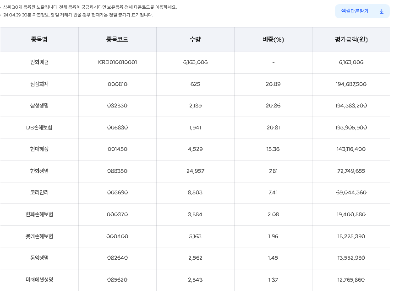Click the 현대해상 stock name
The height and width of the screenshot is (294, 394).
pyautogui.click(x=39, y=149)
